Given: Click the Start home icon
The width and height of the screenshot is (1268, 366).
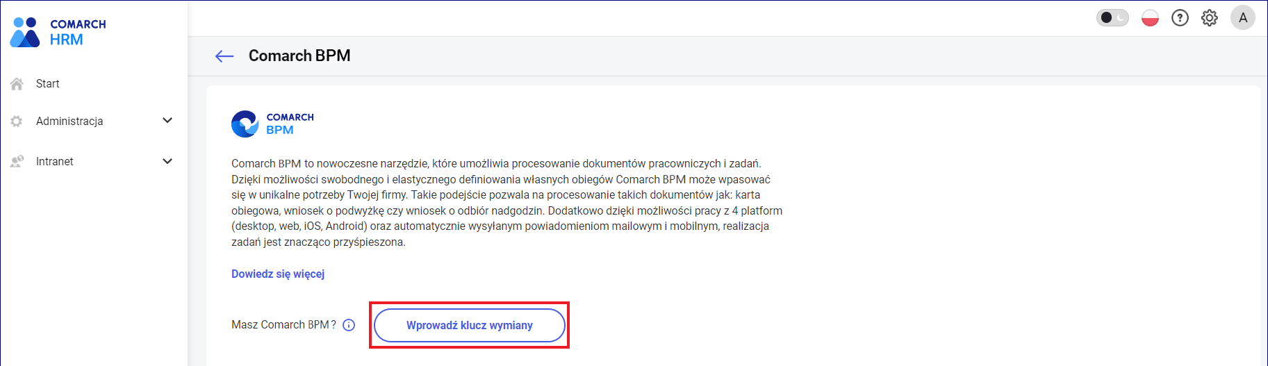Looking at the screenshot, I should pos(17,84).
